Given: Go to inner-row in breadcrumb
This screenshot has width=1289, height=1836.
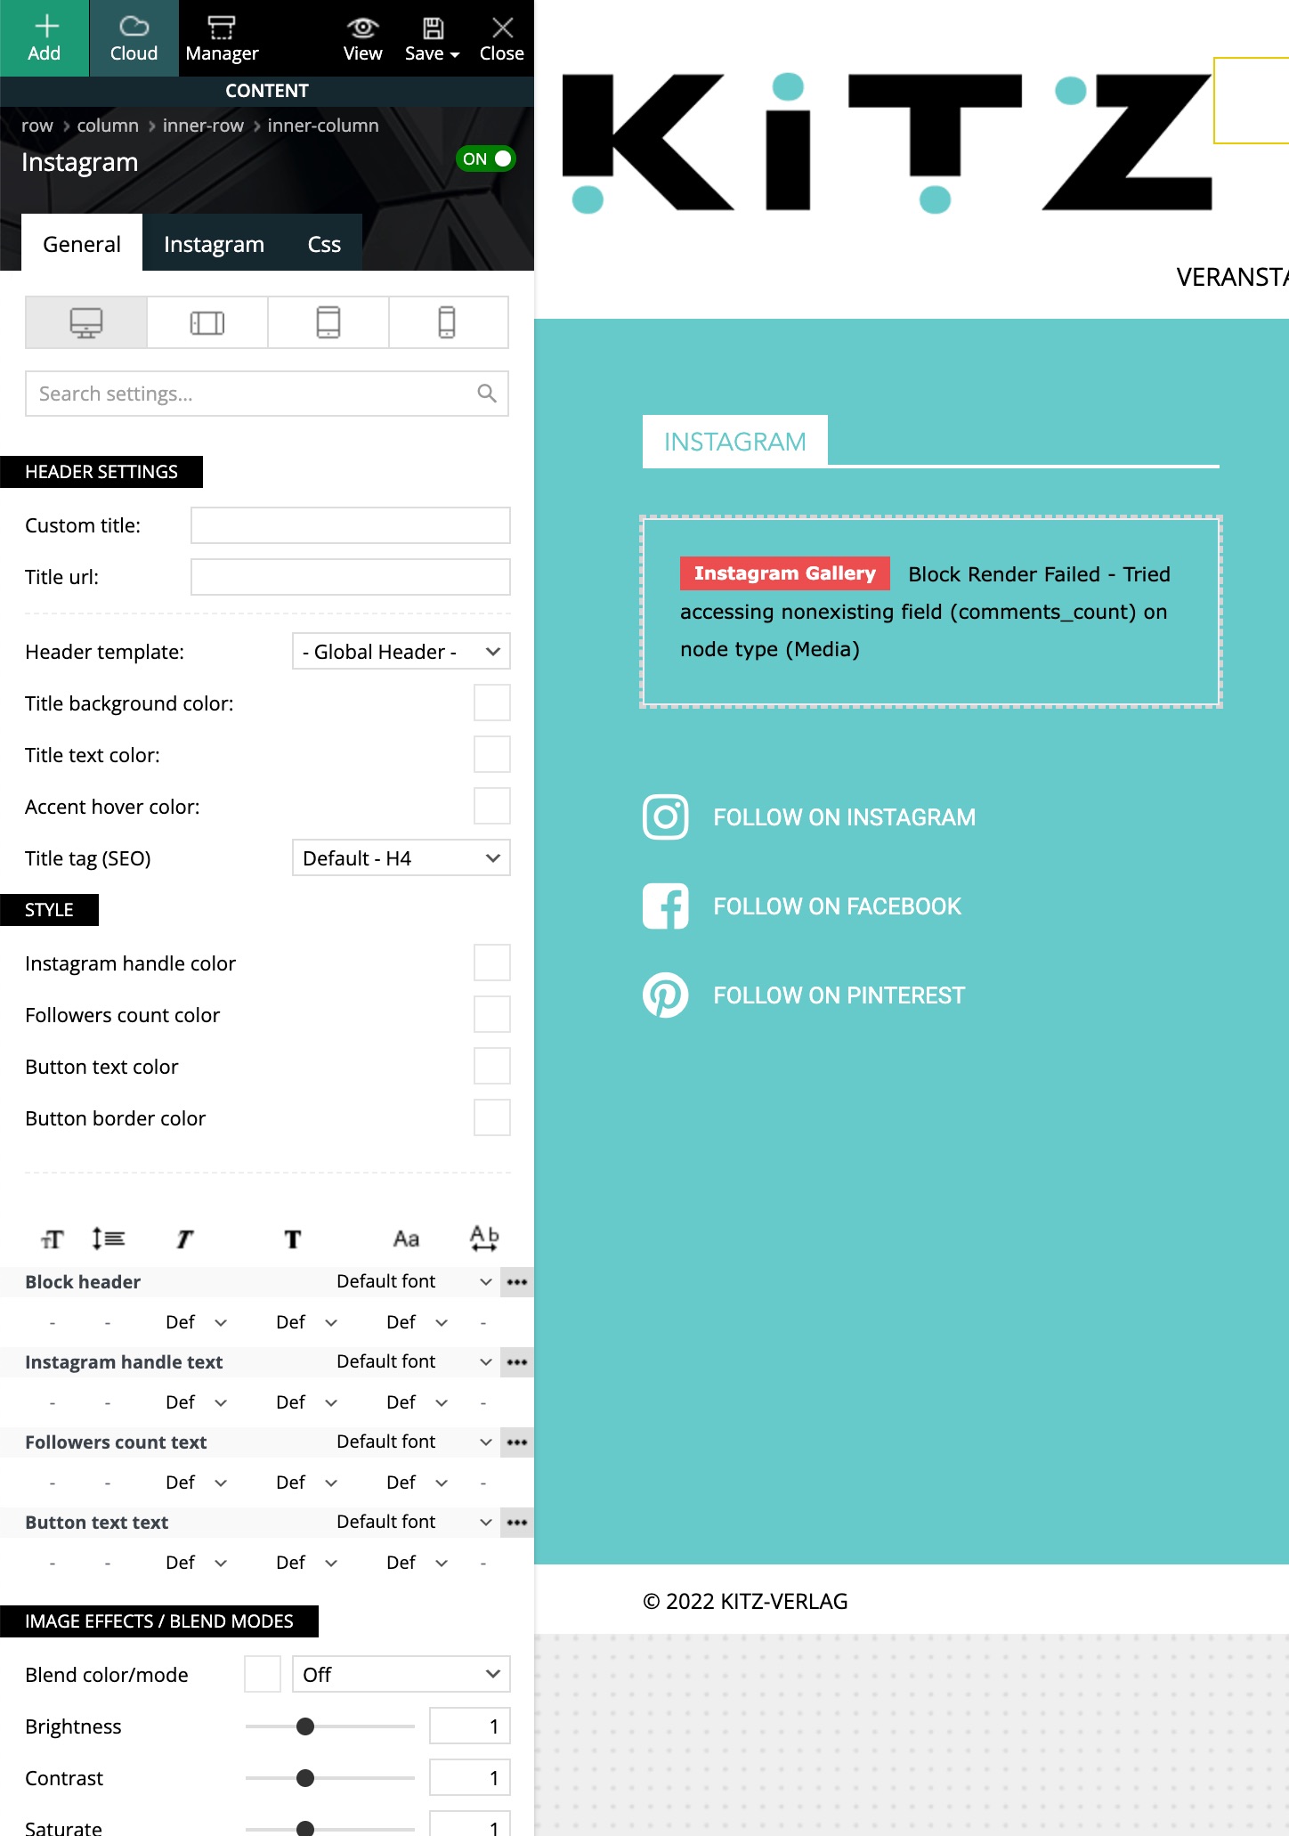Looking at the screenshot, I should coord(203,126).
